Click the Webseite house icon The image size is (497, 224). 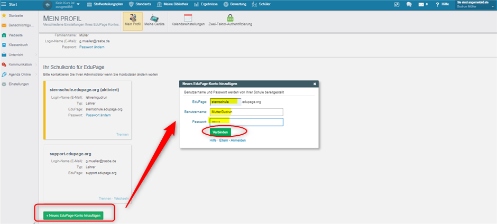pos(4,35)
